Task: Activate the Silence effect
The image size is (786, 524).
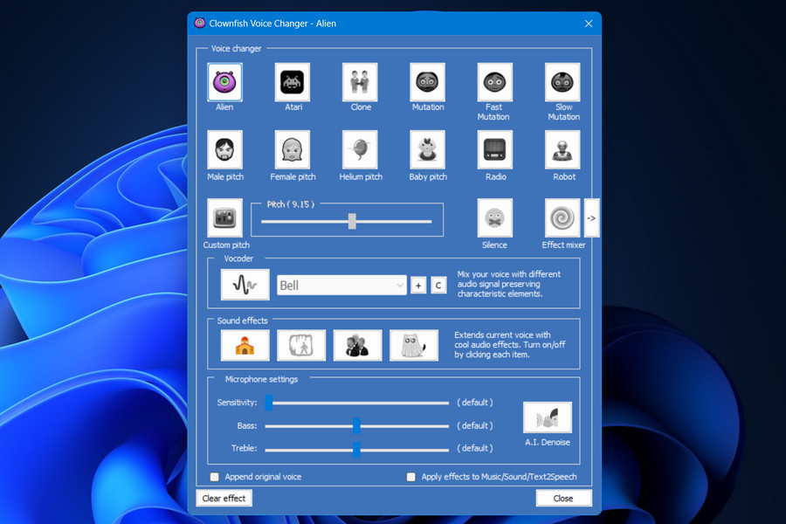Action: (495, 218)
